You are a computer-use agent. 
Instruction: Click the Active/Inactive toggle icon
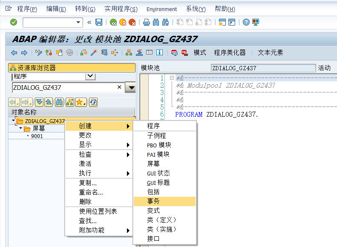coord(49,53)
